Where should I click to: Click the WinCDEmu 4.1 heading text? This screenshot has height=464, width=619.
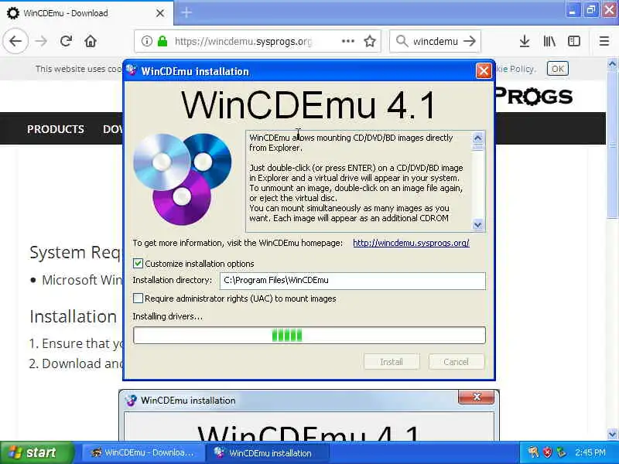[x=308, y=105]
